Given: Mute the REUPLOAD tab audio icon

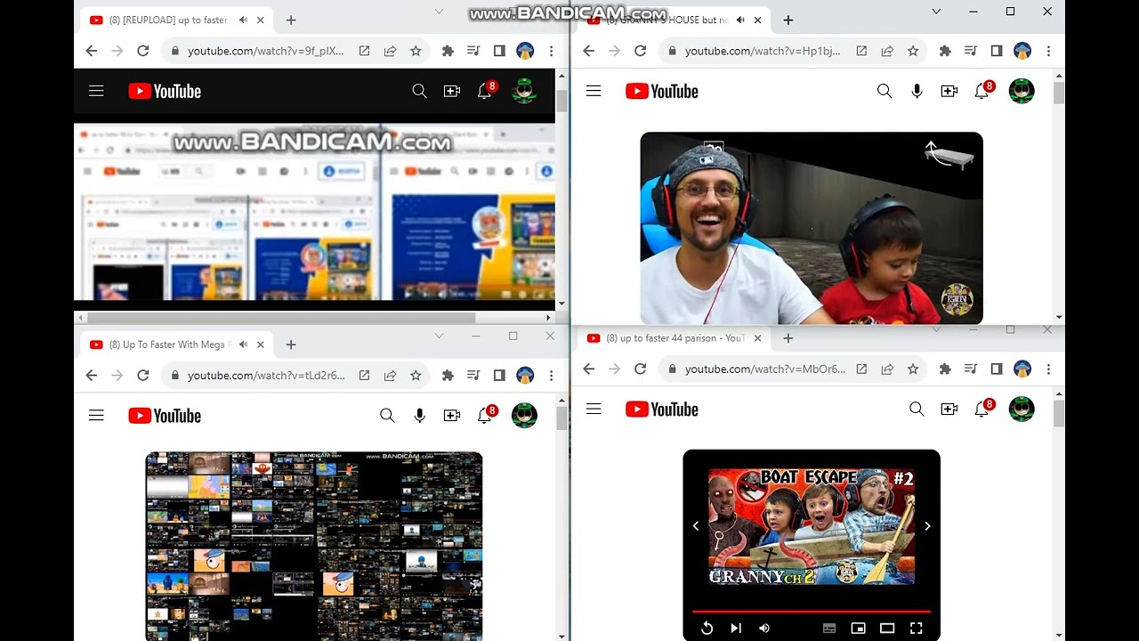Looking at the screenshot, I should pyautogui.click(x=243, y=20).
